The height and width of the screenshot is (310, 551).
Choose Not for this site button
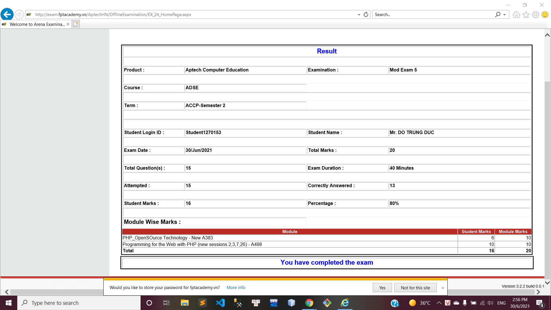pyautogui.click(x=415, y=288)
